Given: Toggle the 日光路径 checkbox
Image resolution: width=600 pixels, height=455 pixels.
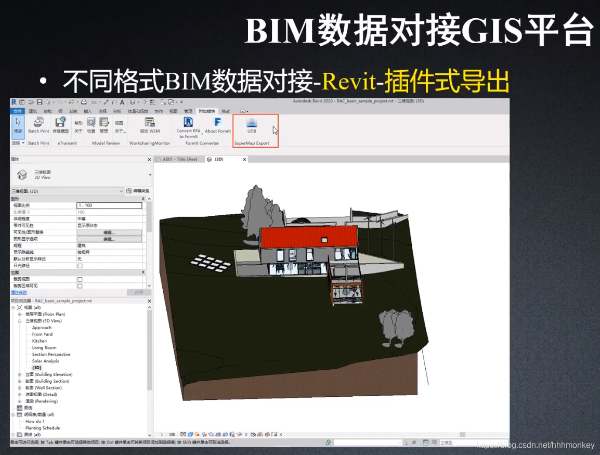Looking at the screenshot, I should point(80,266).
